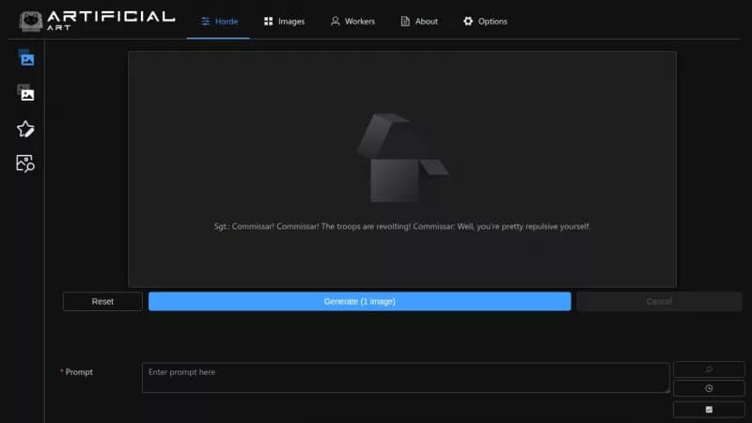Focus the Enter prompt here field
Viewport: 752px width, 423px height.
pos(406,378)
